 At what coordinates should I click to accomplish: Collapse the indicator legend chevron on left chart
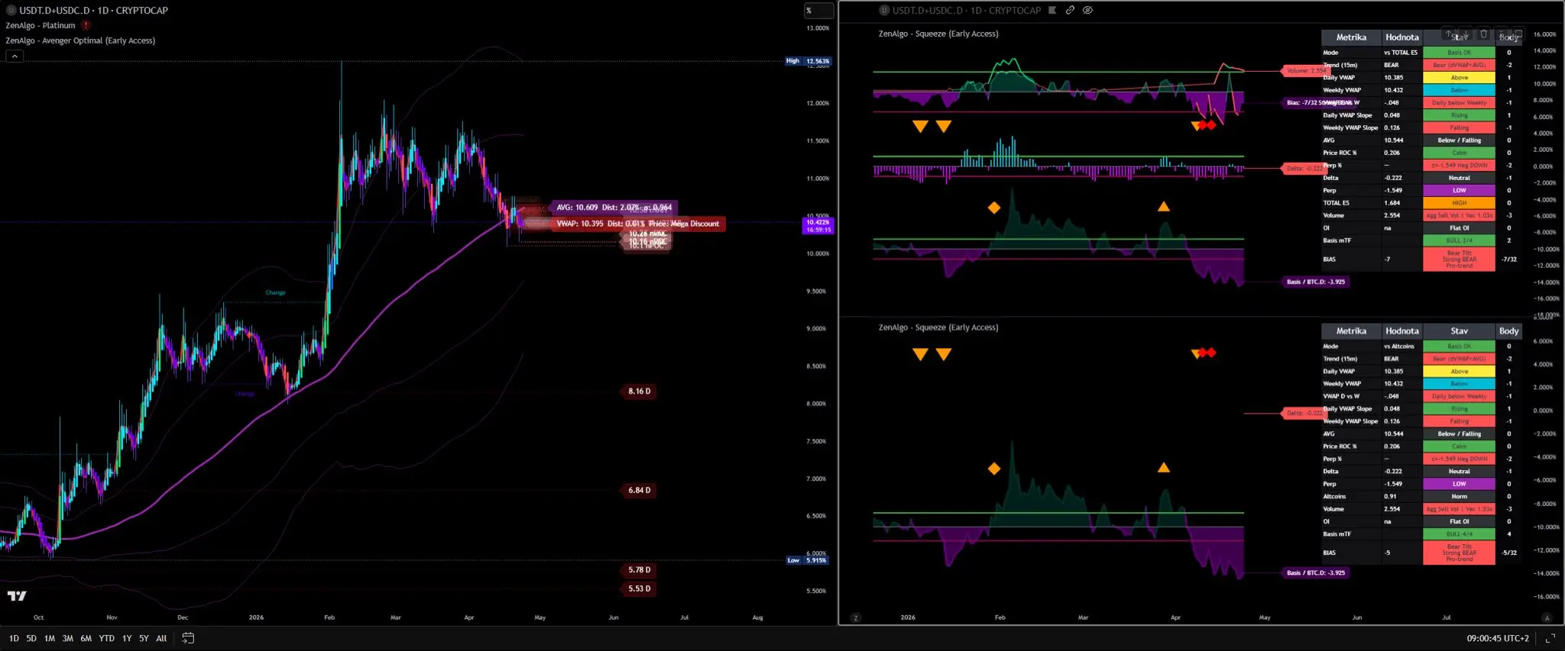coord(15,56)
